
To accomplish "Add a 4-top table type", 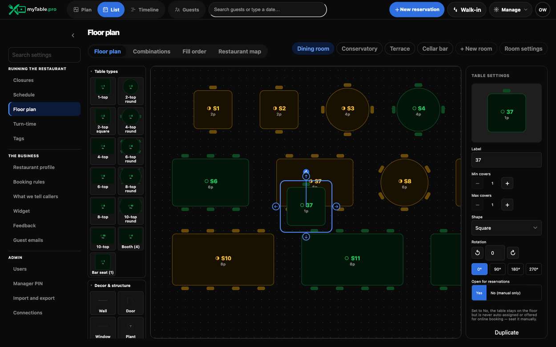I will (103, 151).
